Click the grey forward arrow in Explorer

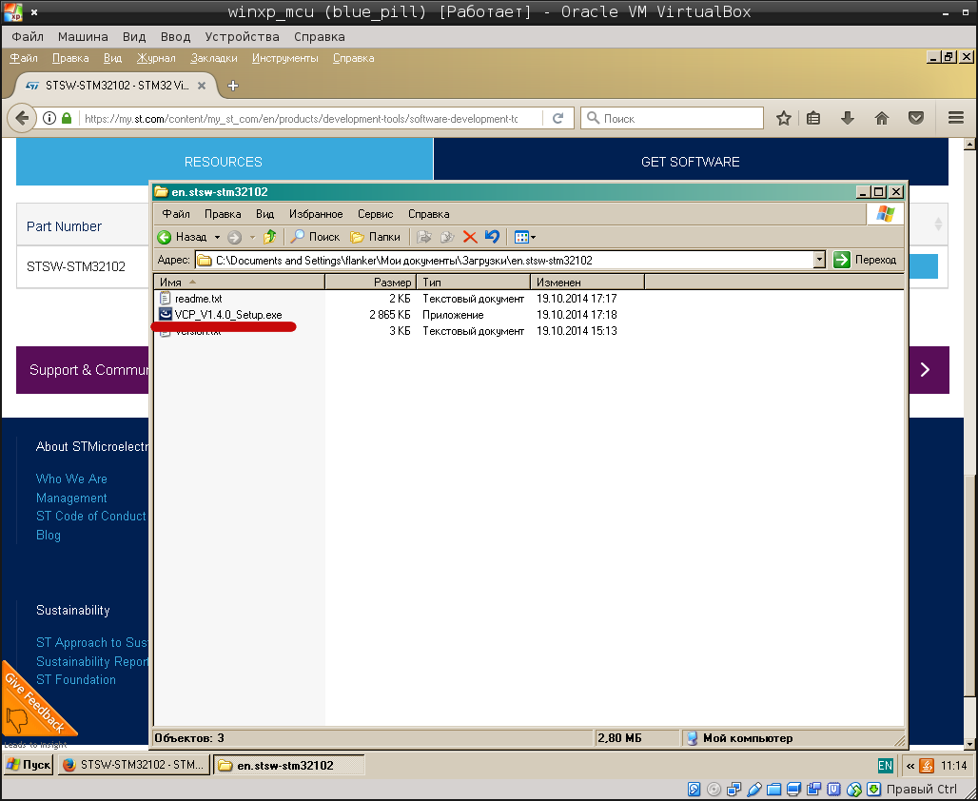click(x=235, y=237)
